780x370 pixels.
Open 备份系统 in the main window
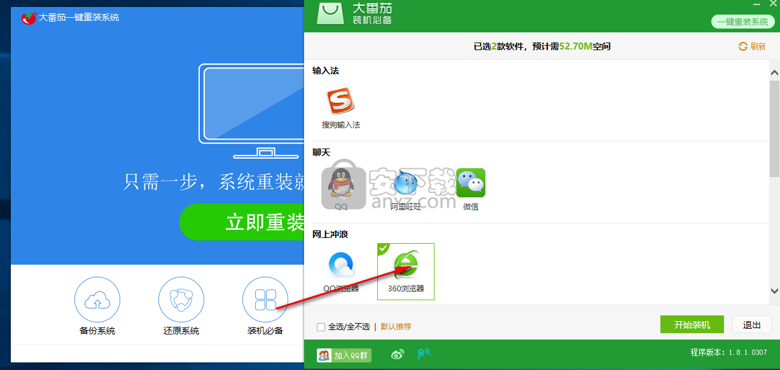click(97, 300)
